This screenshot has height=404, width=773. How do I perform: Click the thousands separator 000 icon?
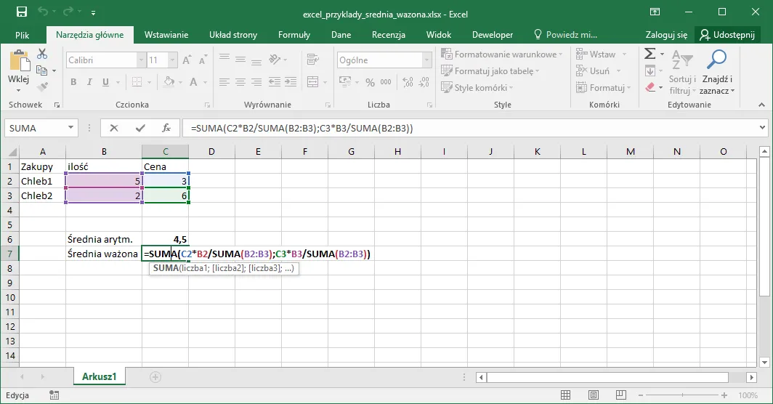coord(386,82)
